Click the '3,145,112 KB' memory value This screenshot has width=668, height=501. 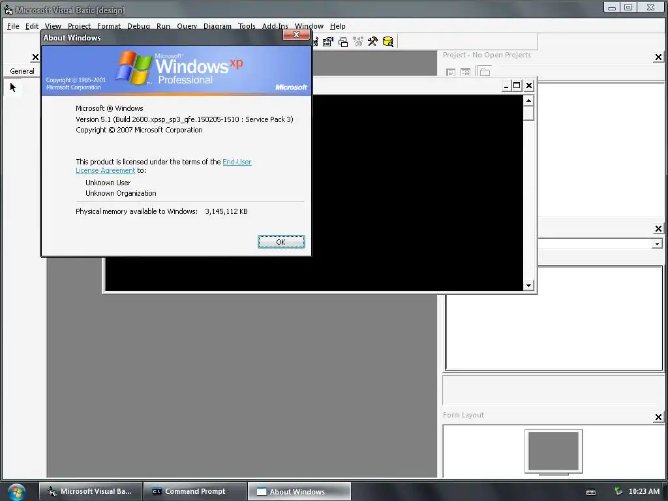tap(226, 212)
